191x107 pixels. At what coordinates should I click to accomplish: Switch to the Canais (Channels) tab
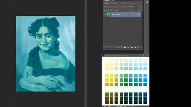pyautogui.click(x=113, y=1)
